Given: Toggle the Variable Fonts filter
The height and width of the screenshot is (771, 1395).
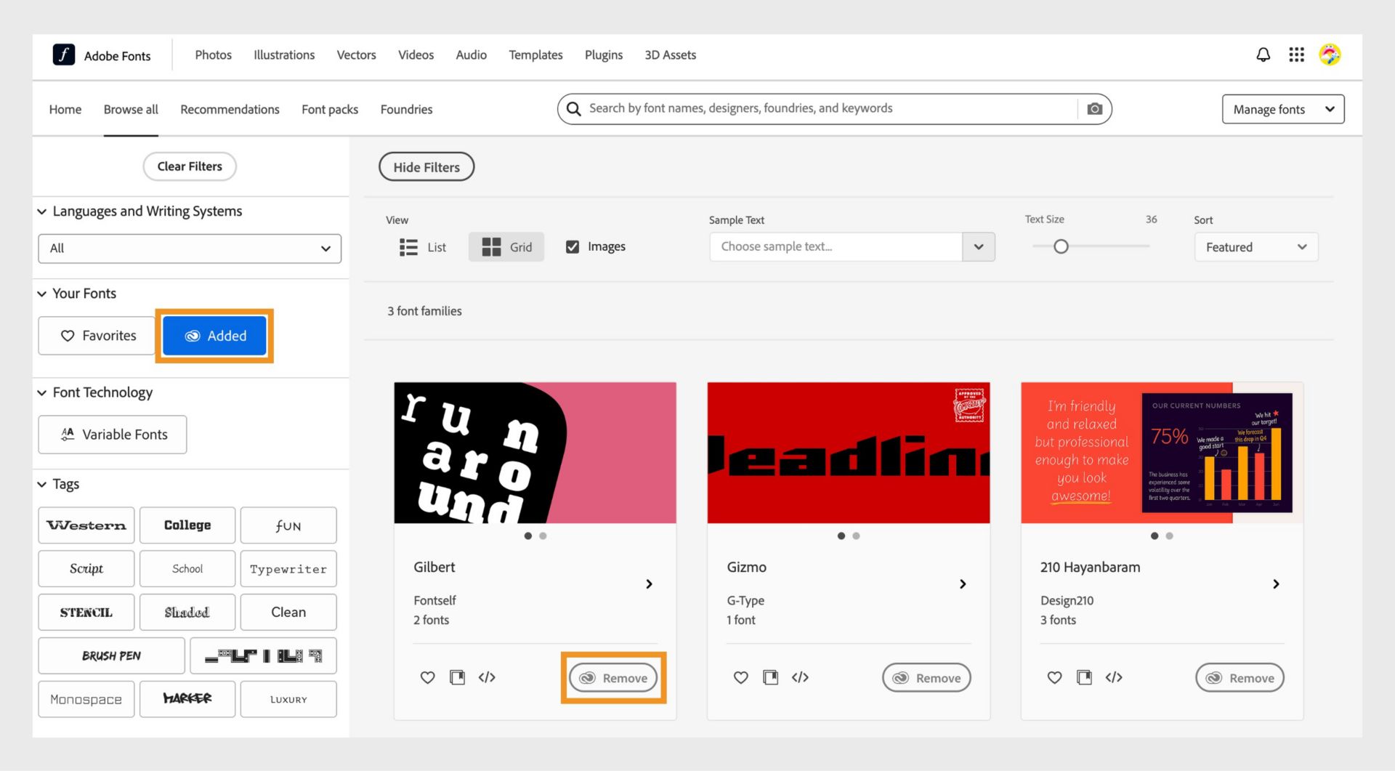Looking at the screenshot, I should point(112,434).
